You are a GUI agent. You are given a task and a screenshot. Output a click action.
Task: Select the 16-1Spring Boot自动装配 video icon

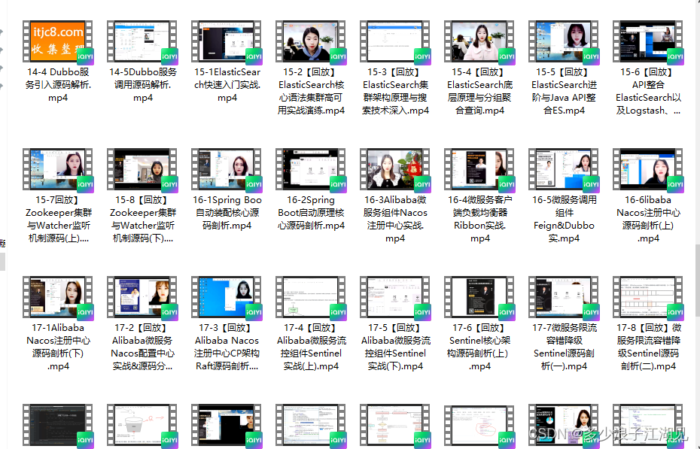click(227, 169)
